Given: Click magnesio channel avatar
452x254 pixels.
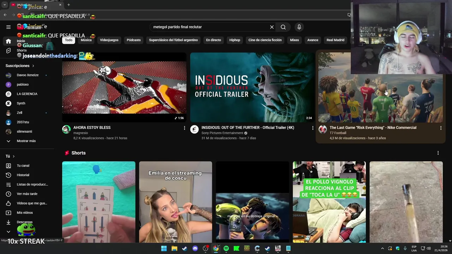Looking at the screenshot, I should pos(66,129).
